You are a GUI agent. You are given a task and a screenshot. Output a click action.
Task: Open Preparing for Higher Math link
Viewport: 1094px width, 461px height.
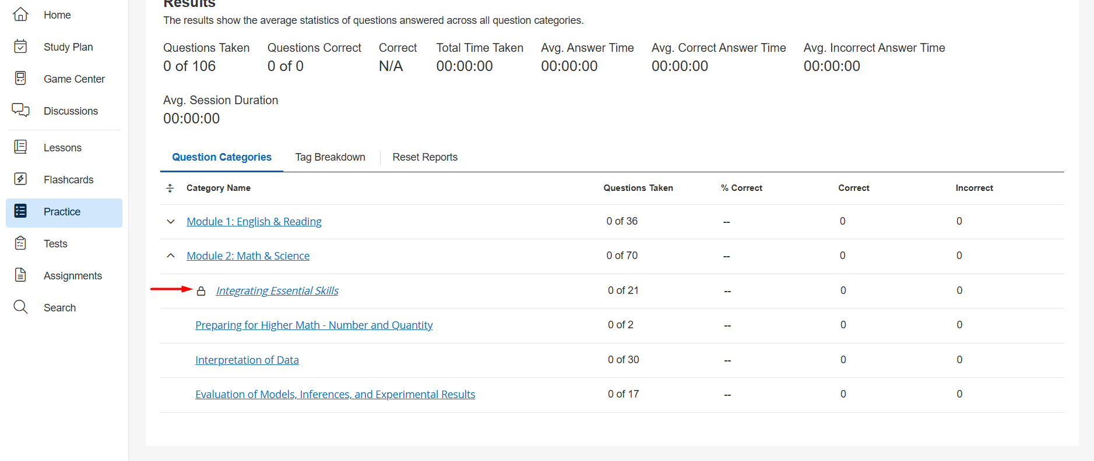tap(314, 325)
